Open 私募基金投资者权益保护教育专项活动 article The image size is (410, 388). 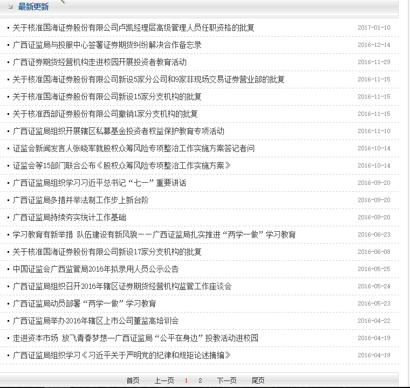pos(118,131)
